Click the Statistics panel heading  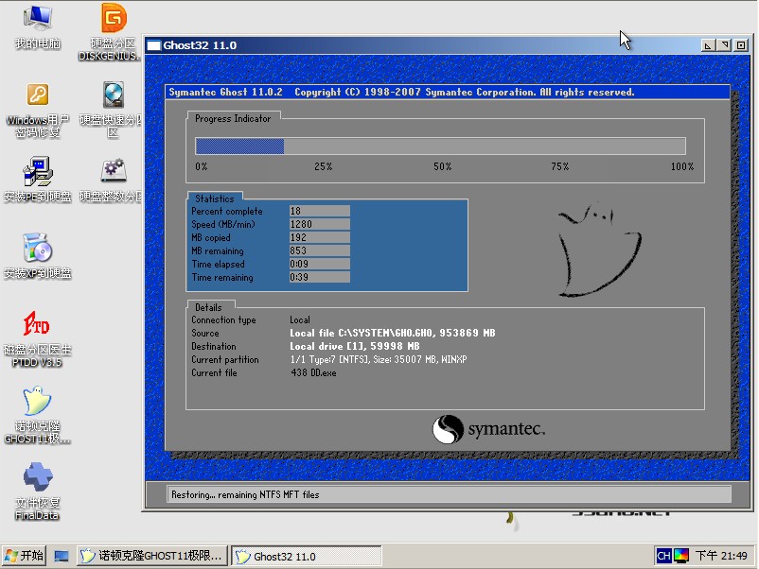pos(215,198)
